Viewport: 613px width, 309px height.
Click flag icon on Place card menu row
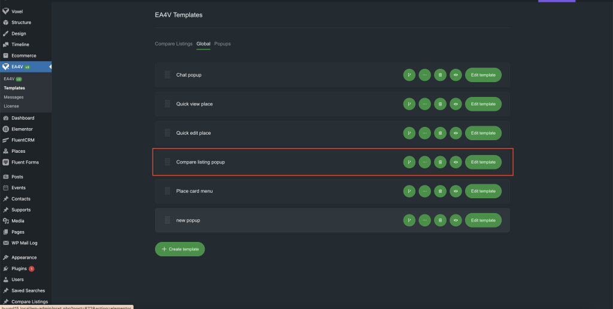point(409,191)
